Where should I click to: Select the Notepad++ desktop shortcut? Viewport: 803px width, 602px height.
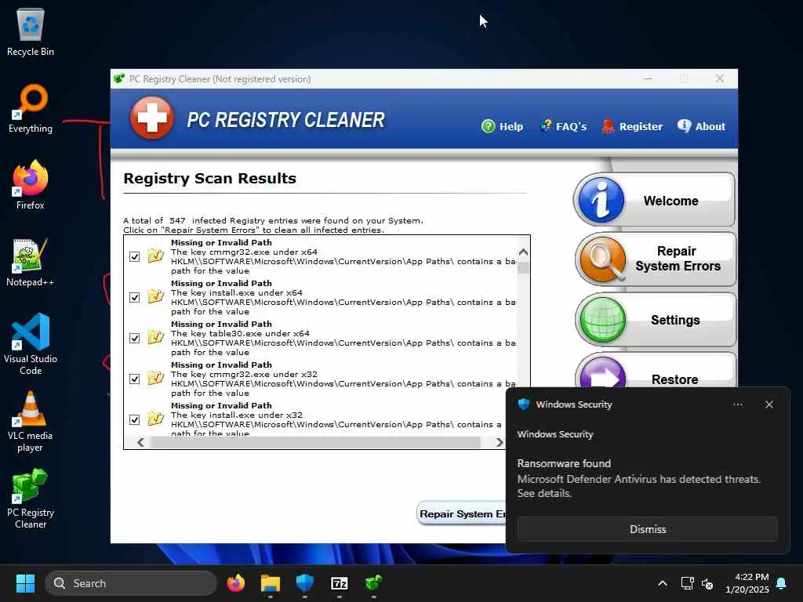tap(31, 263)
